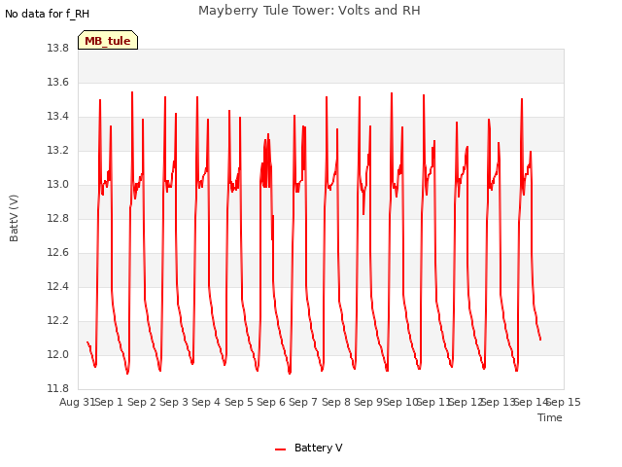622x467 pixels.
Task: Click the 13.6 y-axis tick label
Action: pyautogui.click(x=57, y=82)
